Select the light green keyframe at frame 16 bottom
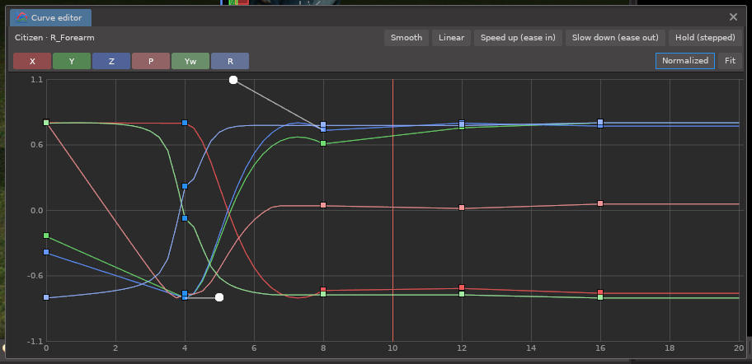 click(600, 297)
